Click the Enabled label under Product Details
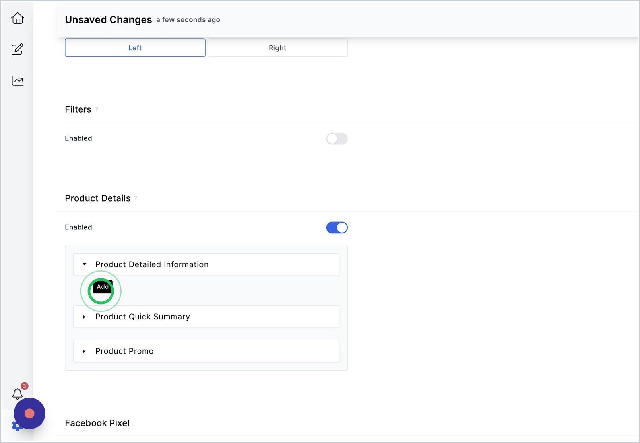 click(x=78, y=227)
